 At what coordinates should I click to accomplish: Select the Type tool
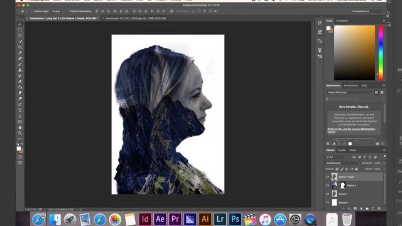click(20, 110)
